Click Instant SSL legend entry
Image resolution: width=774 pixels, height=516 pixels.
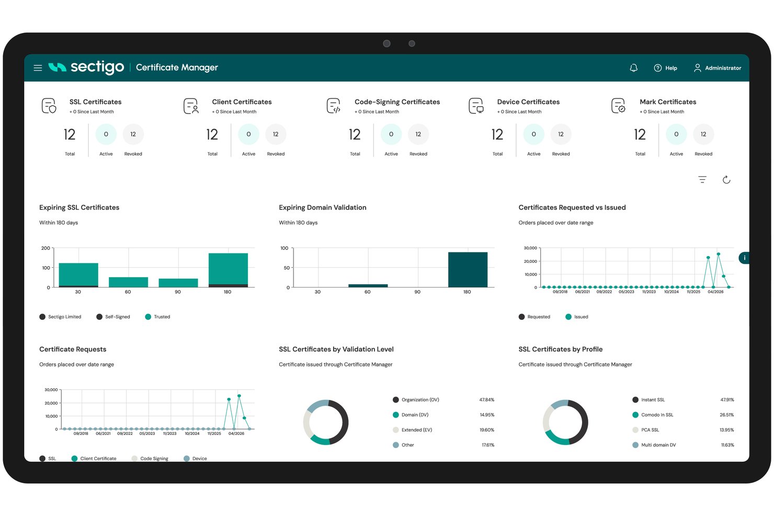648,400
